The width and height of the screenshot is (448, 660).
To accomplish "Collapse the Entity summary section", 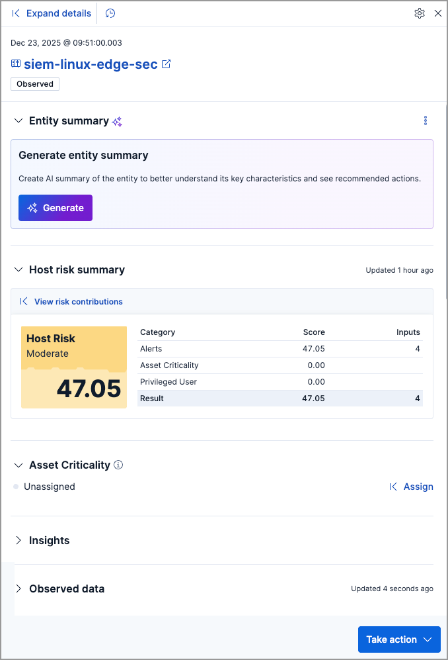I will pyautogui.click(x=18, y=121).
